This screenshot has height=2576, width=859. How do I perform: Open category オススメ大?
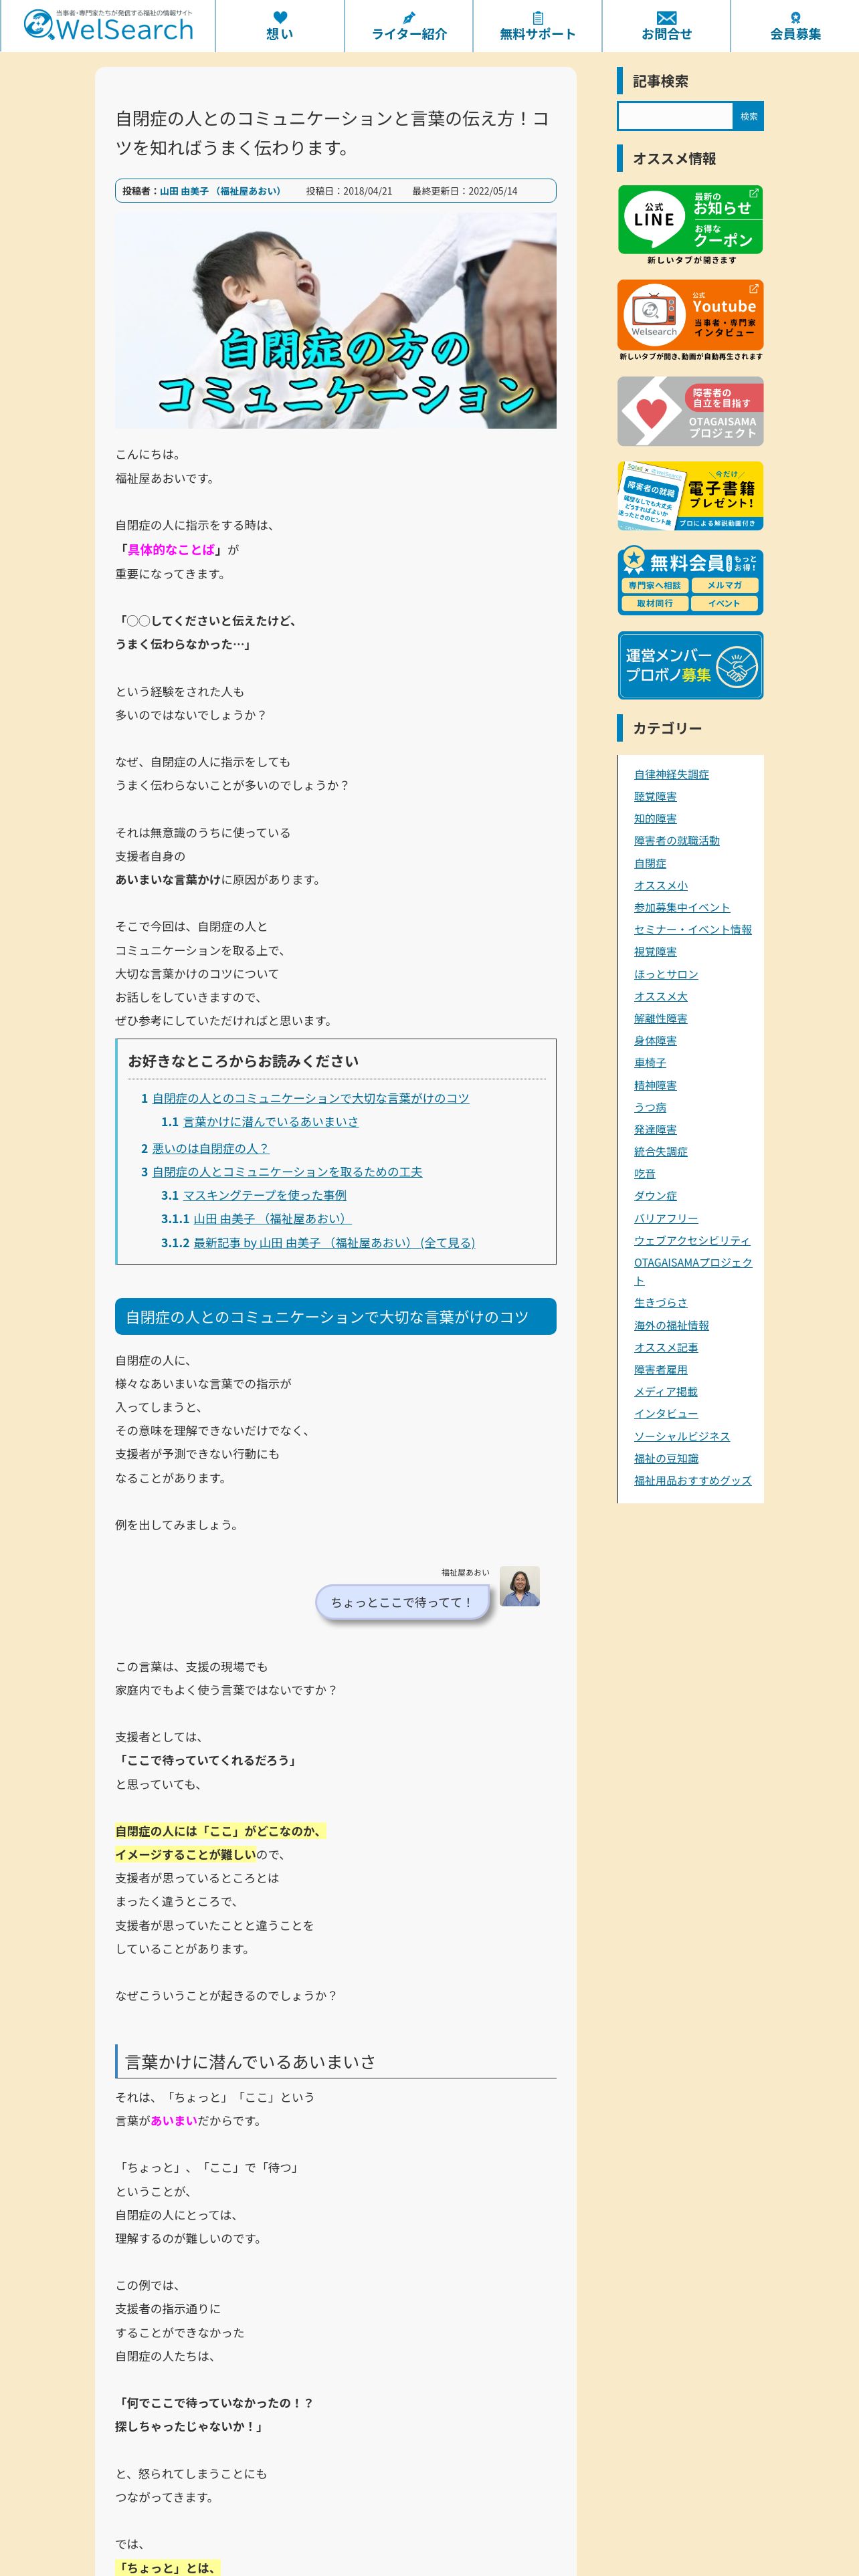[x=660, y=996]
